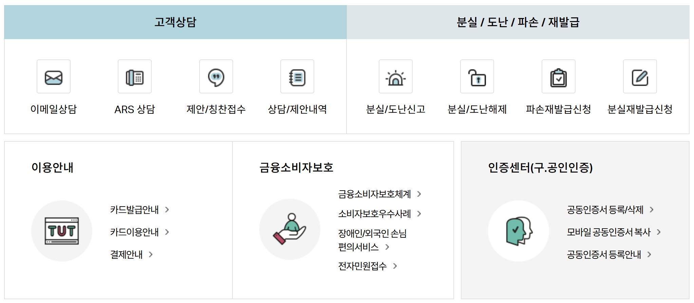Open 상담/제안내역 notebook icon
This screenshot has width=694, height=303.
click(297, 76)
